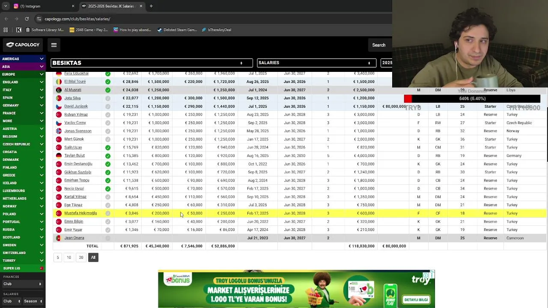Click the Search button on Capology header

coord(378,45)
